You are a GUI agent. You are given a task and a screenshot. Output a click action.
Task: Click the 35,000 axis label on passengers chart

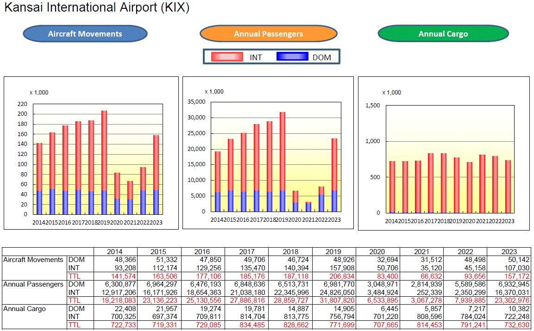coord(196,102)
